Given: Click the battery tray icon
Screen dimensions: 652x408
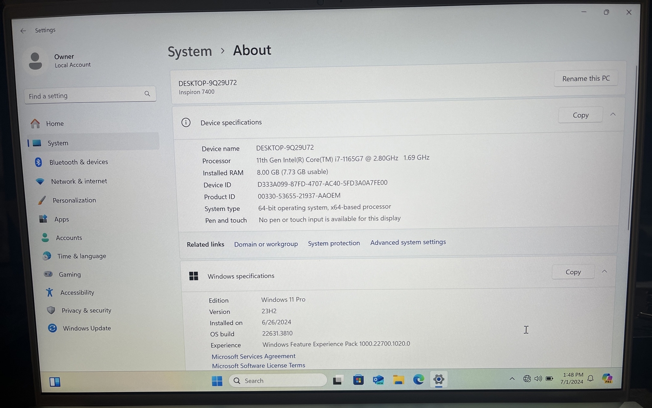Looking at the screenshot, I should (550, 379).
